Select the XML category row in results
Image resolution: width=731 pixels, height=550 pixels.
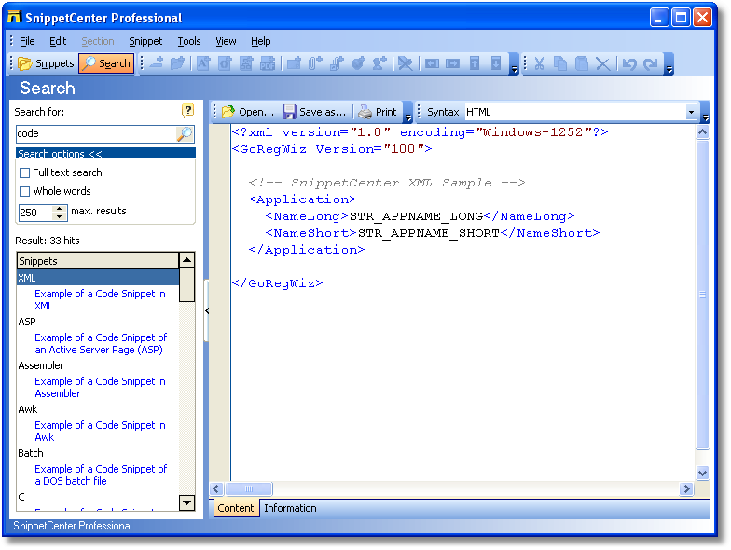click(98, 278)
